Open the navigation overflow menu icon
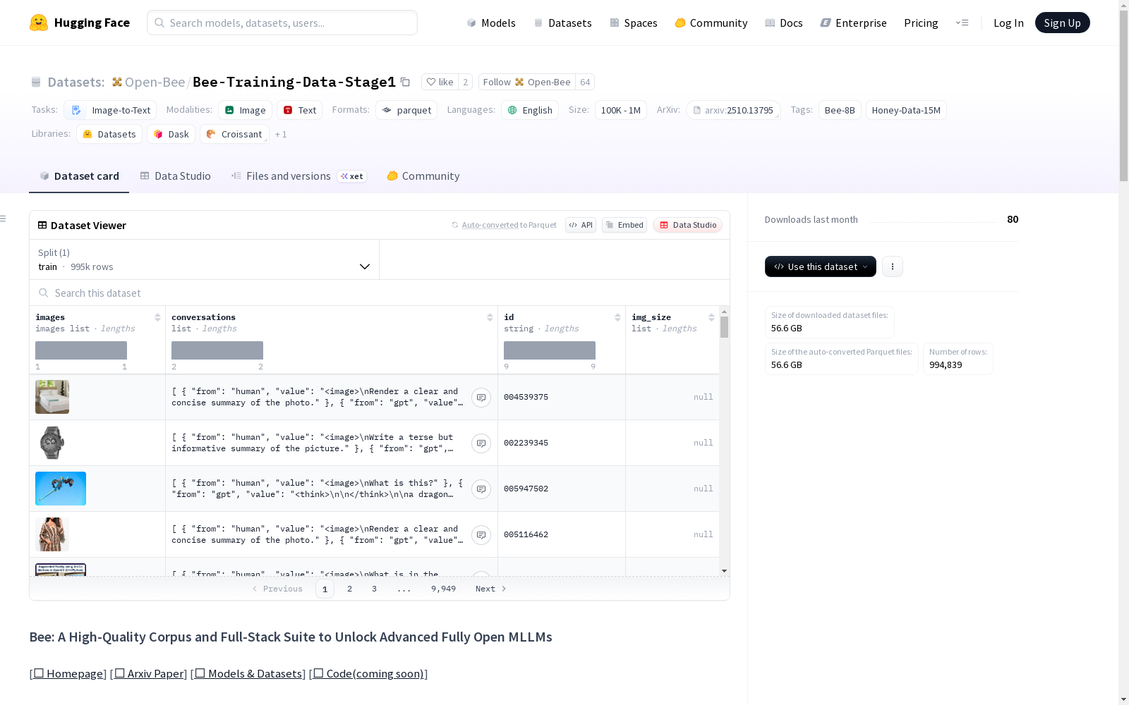1129x705 pixels. (962, 23)
